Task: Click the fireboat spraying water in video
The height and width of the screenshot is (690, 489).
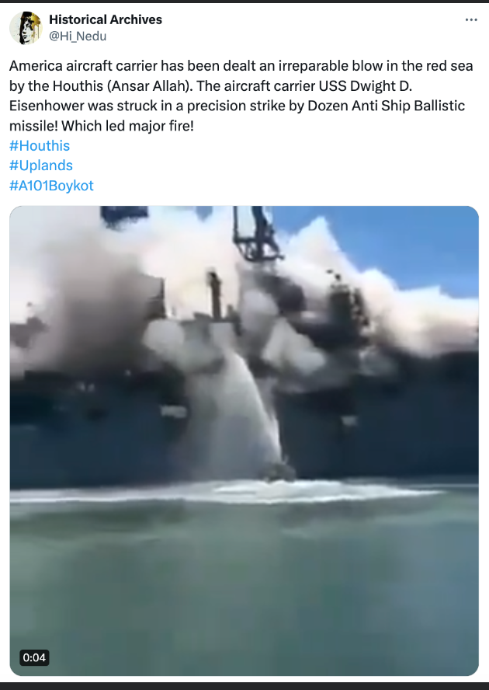Action: tap(279, 472)
